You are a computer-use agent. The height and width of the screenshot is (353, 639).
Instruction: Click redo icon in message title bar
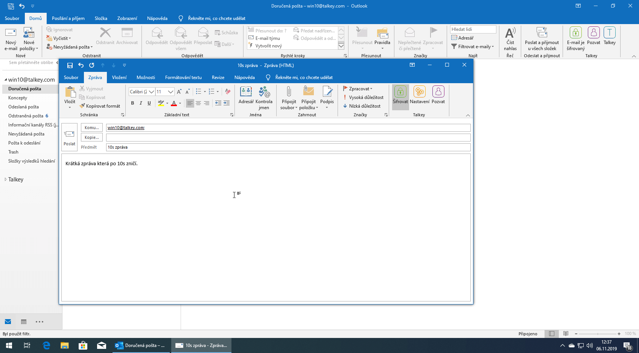pos(91,65)
